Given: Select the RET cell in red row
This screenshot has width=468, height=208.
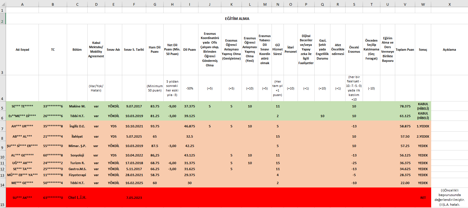Looking at the screenshot, I should click(423, 198).
